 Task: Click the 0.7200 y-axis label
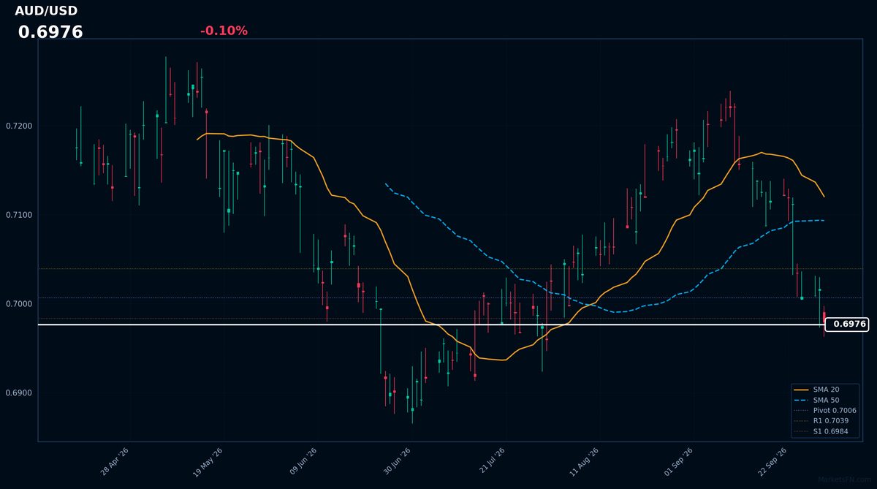(x=19, y=126)
